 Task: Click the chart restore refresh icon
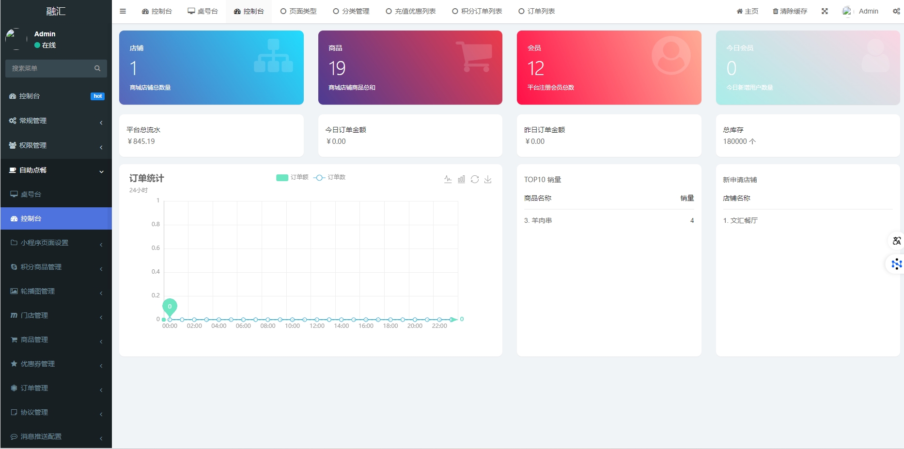pos(475,179)
